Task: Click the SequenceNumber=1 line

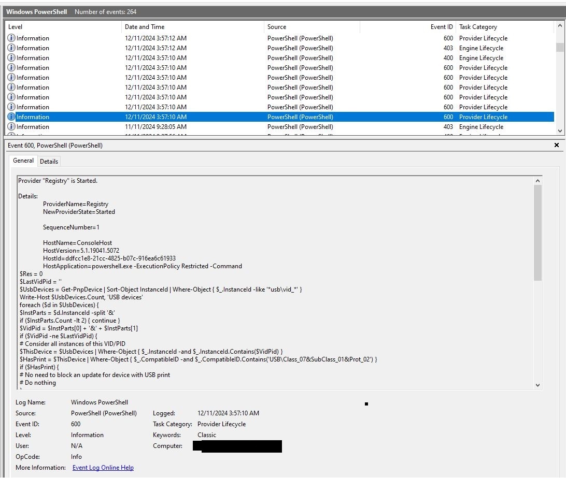Action: click(x=70, y=227)
